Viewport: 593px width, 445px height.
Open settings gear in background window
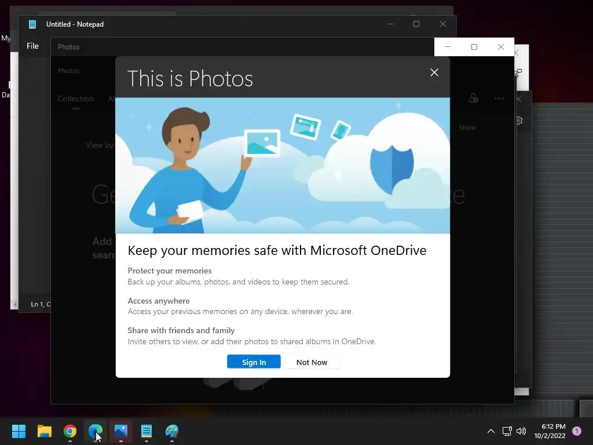coord(519,121)
